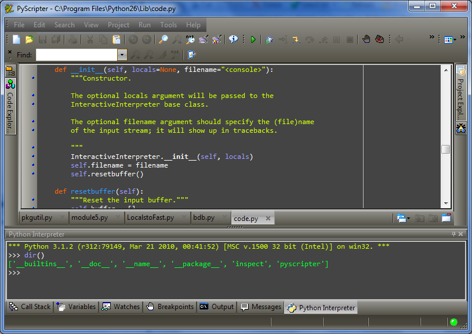Screen dimensions: 472x334
Task: Open the Run menu
Action: [144, 25]
